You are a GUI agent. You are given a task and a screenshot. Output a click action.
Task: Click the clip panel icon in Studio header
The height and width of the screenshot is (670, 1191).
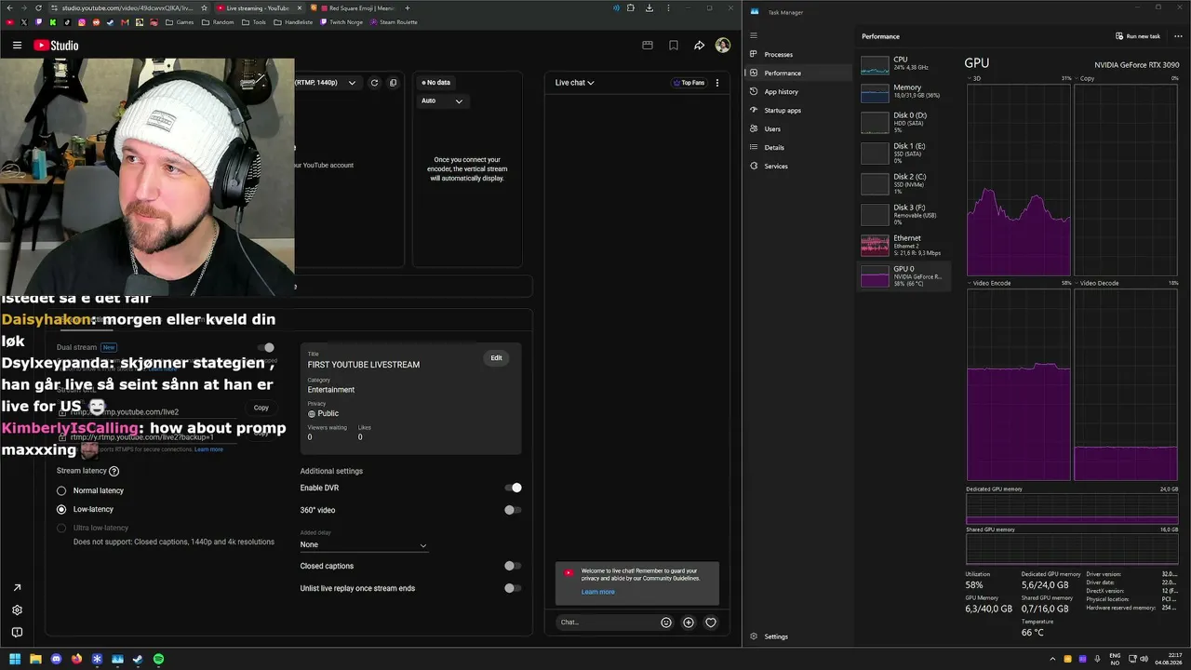pyautogui.click(x=648, y=45)
